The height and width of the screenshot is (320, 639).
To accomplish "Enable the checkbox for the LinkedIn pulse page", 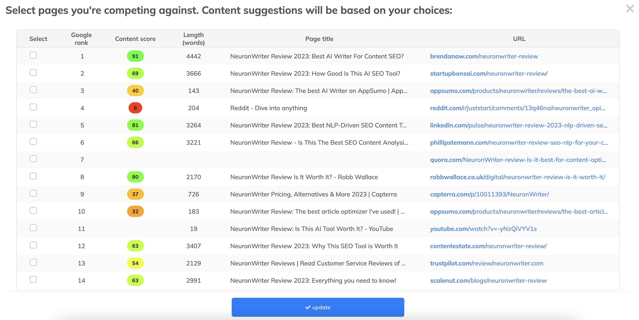I will point(33,124).
